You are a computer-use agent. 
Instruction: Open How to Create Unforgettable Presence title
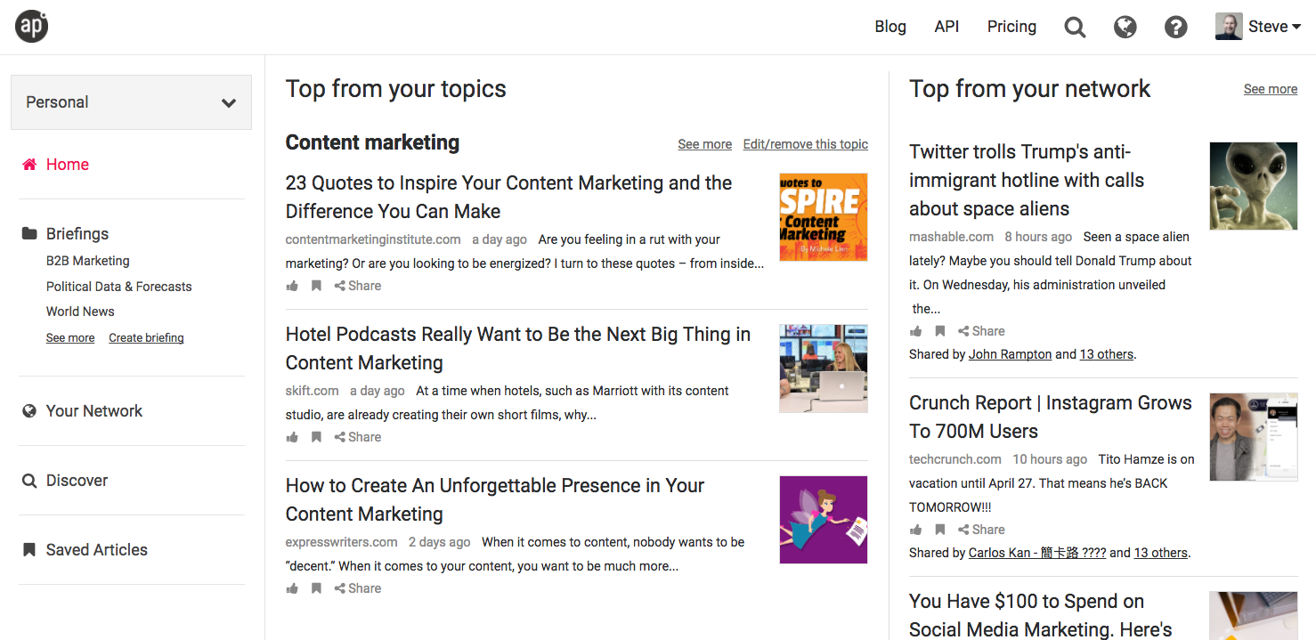495,499
